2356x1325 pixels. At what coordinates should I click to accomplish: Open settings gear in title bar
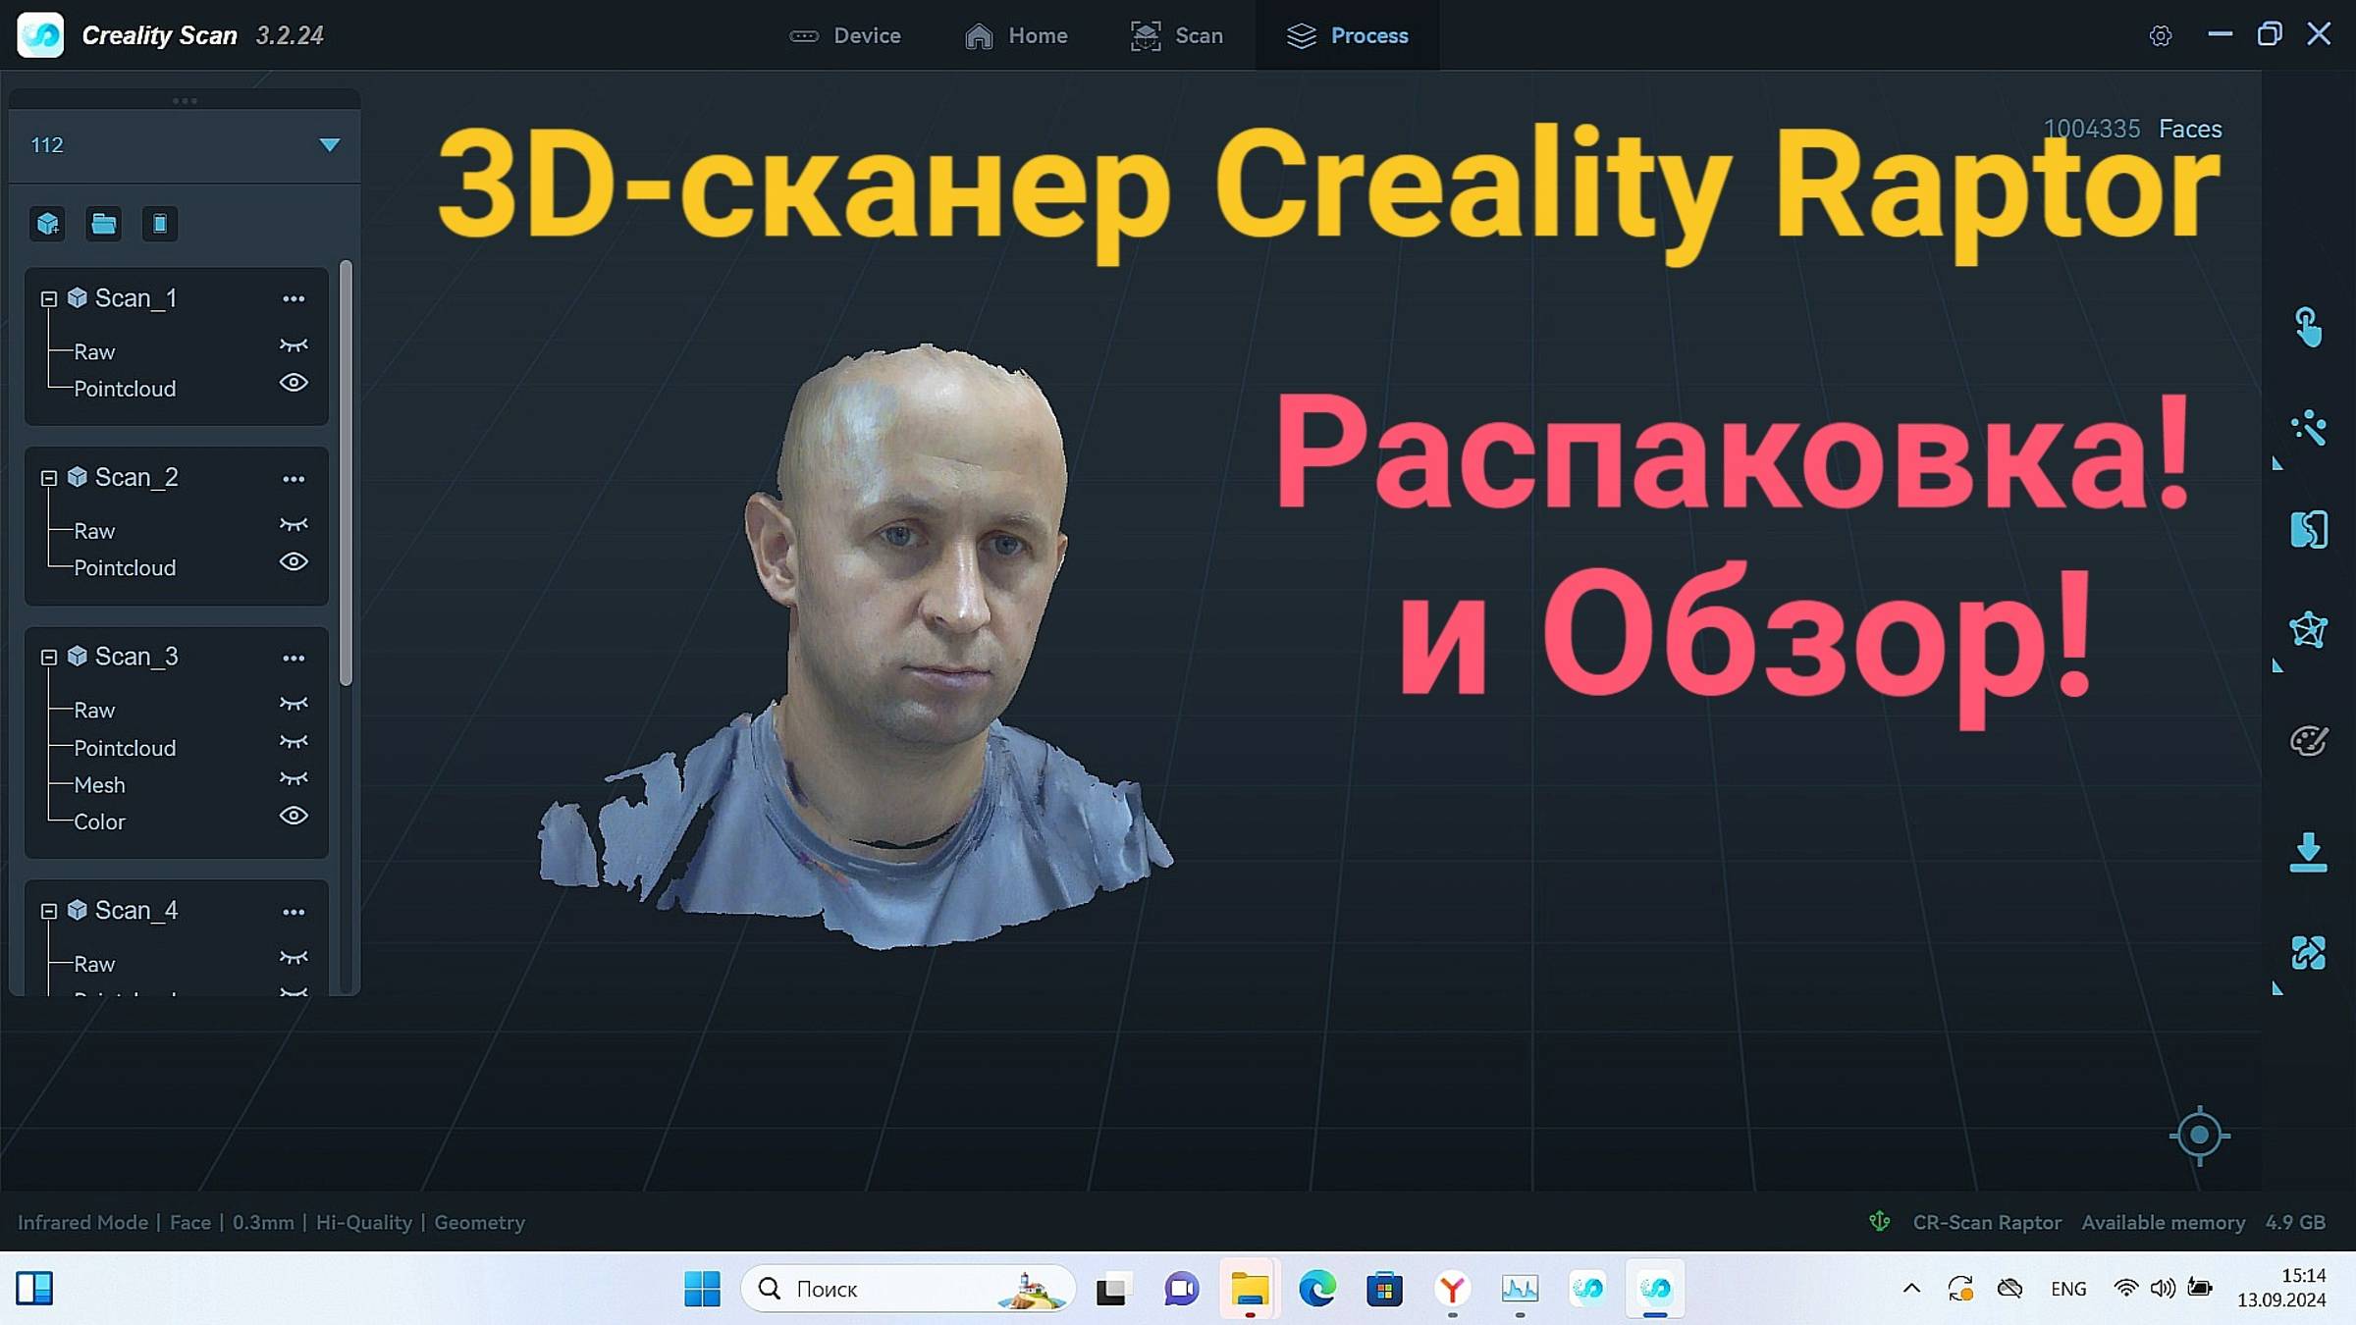2160,36
